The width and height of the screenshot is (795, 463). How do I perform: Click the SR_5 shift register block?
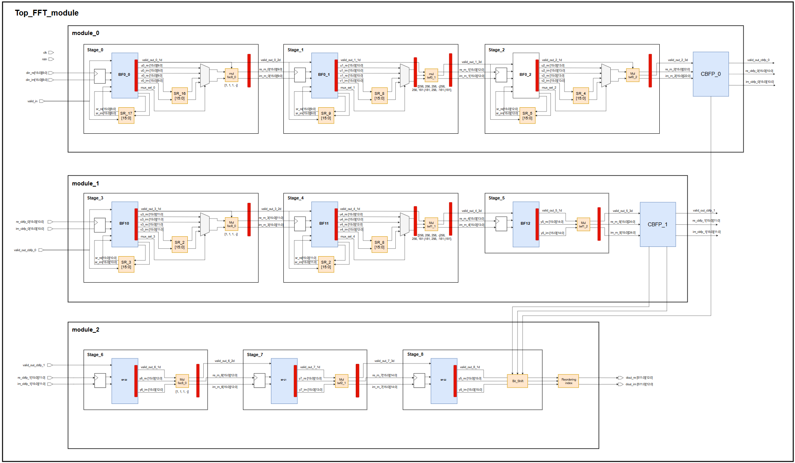[x=527, y=115]
